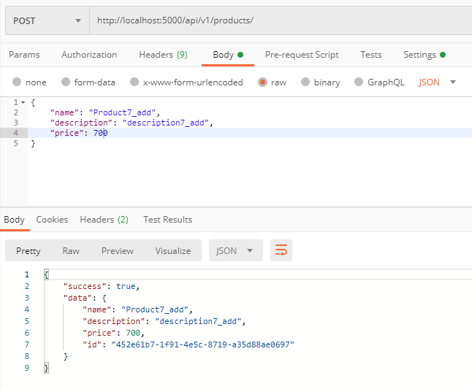Click the "data": { response line
This screenshot has width=472, height=389.
click(85, 299)
